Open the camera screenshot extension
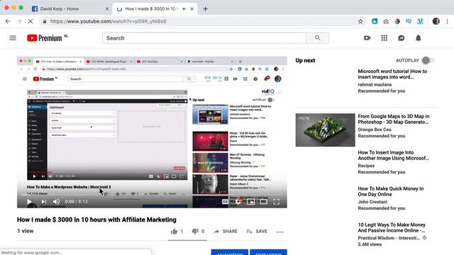Image resolution: width=454 pixels, height=255 pixels. pos(386,21)
